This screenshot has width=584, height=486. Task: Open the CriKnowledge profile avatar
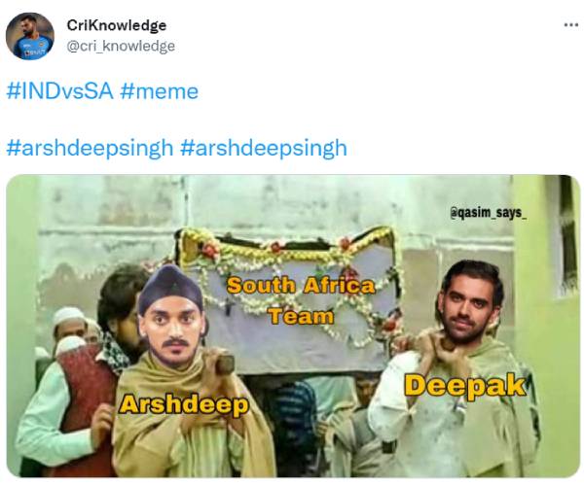(x=30, y=36)
